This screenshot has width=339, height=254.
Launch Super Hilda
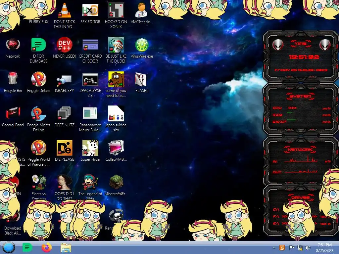pos(90,151)
